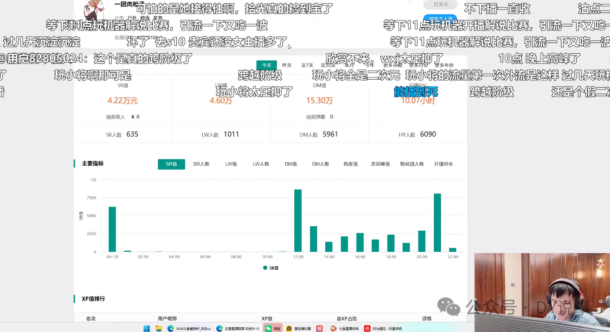Click the HY人数 6090 figure
This screenshot has width=610, height=332.
pos(417,135)
